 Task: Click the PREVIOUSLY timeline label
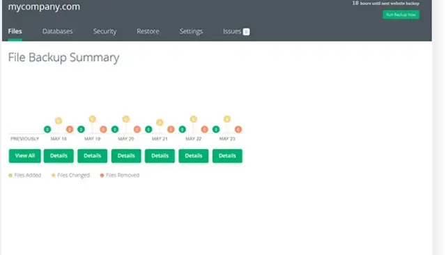tap(25, 139)
